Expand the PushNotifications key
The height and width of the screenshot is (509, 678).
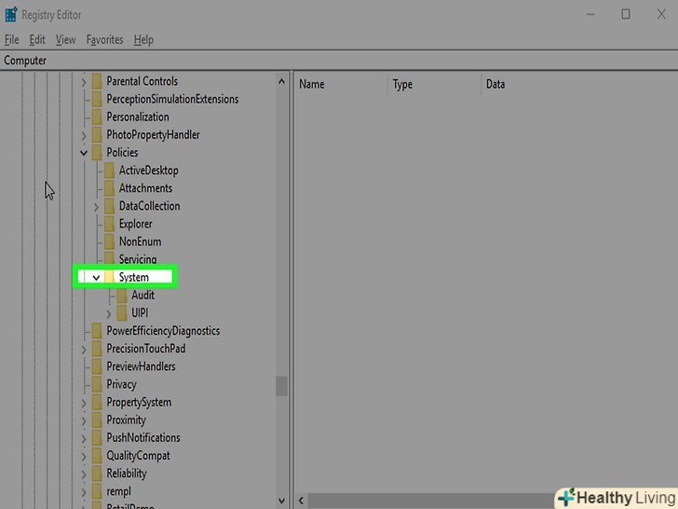point(84,438)
